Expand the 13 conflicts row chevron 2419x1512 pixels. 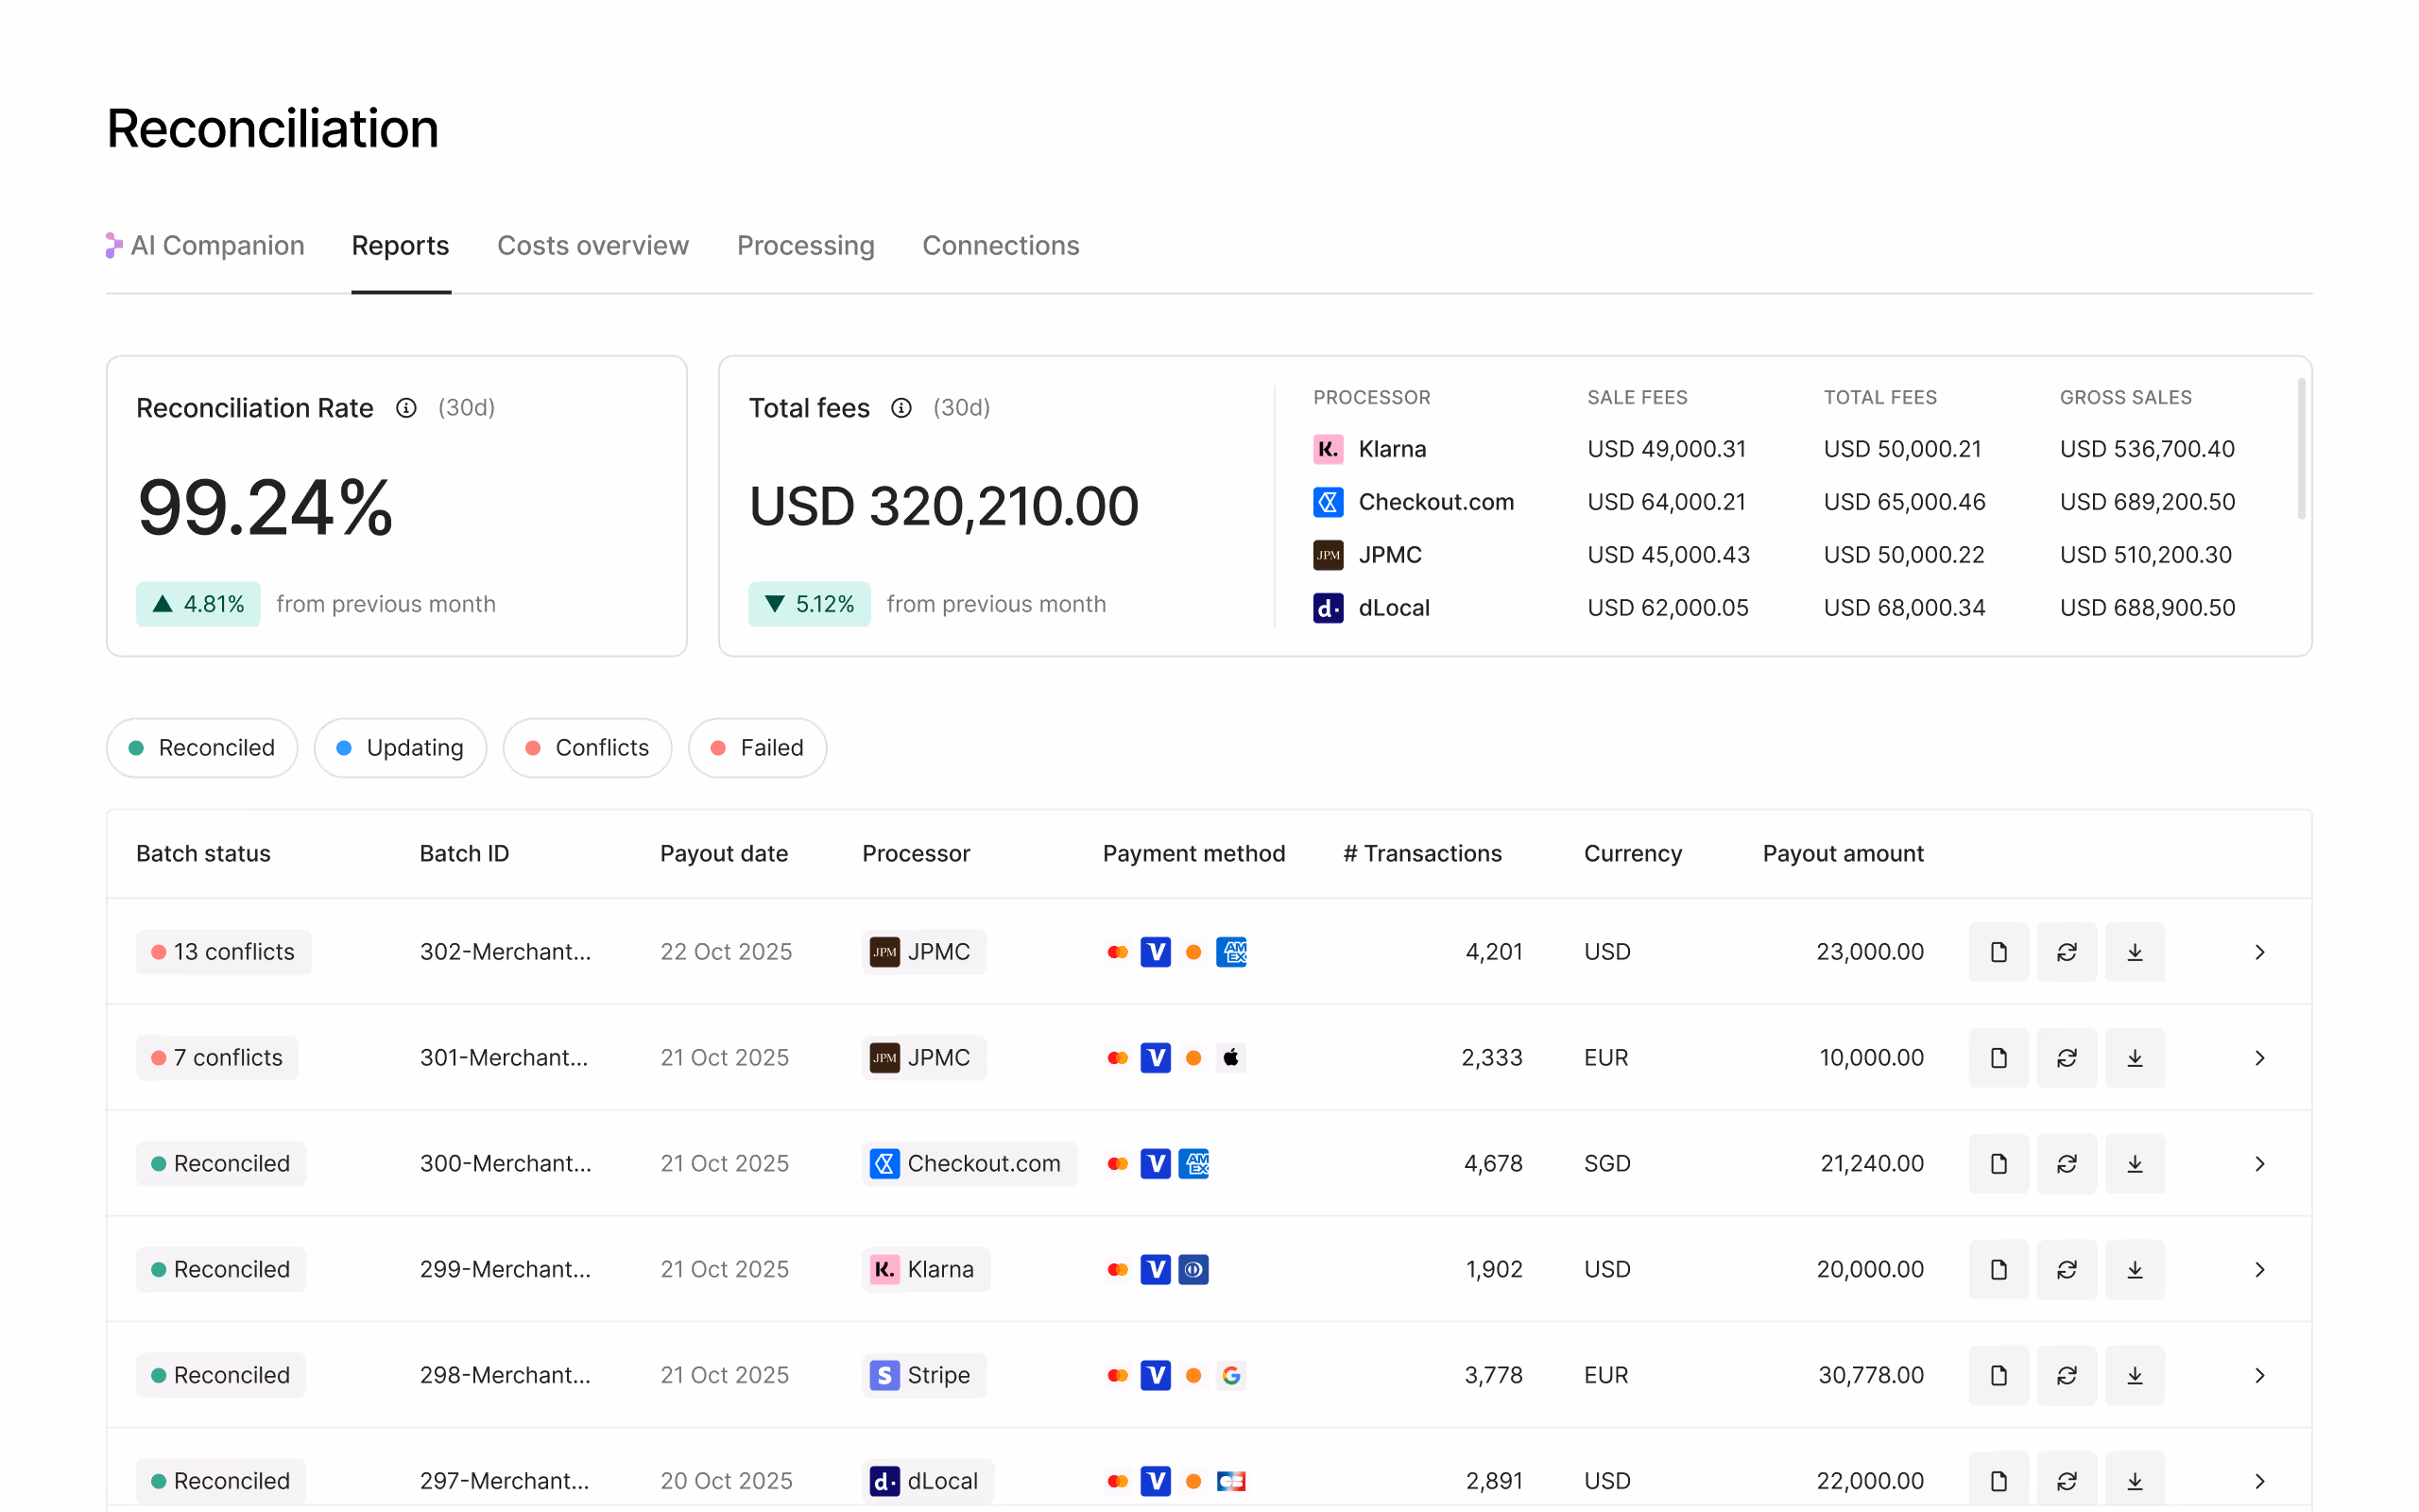tap(2259, 952)
